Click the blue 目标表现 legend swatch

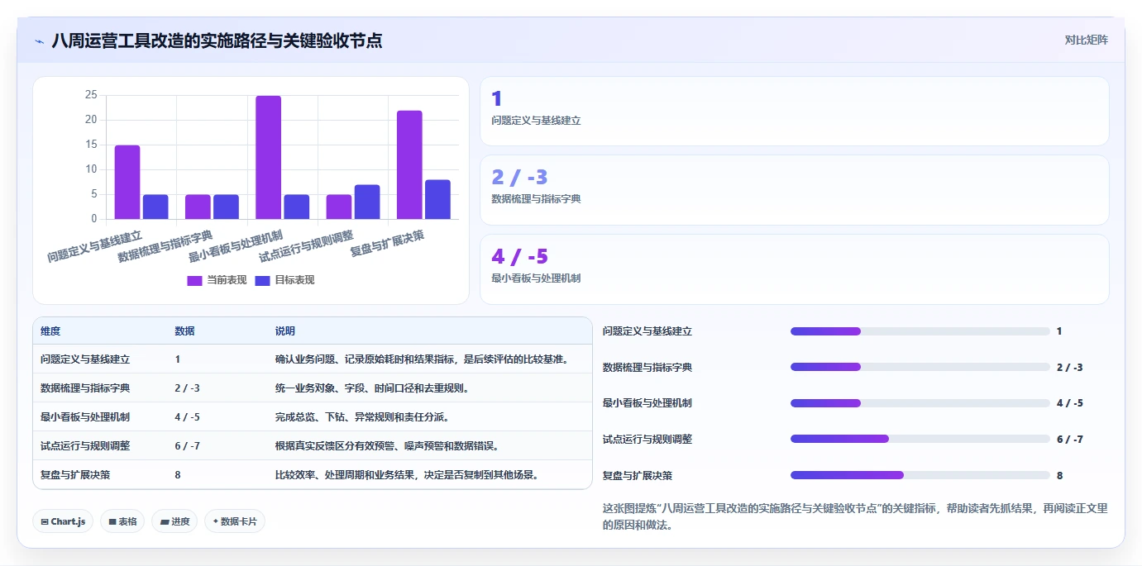click(262, 280)
